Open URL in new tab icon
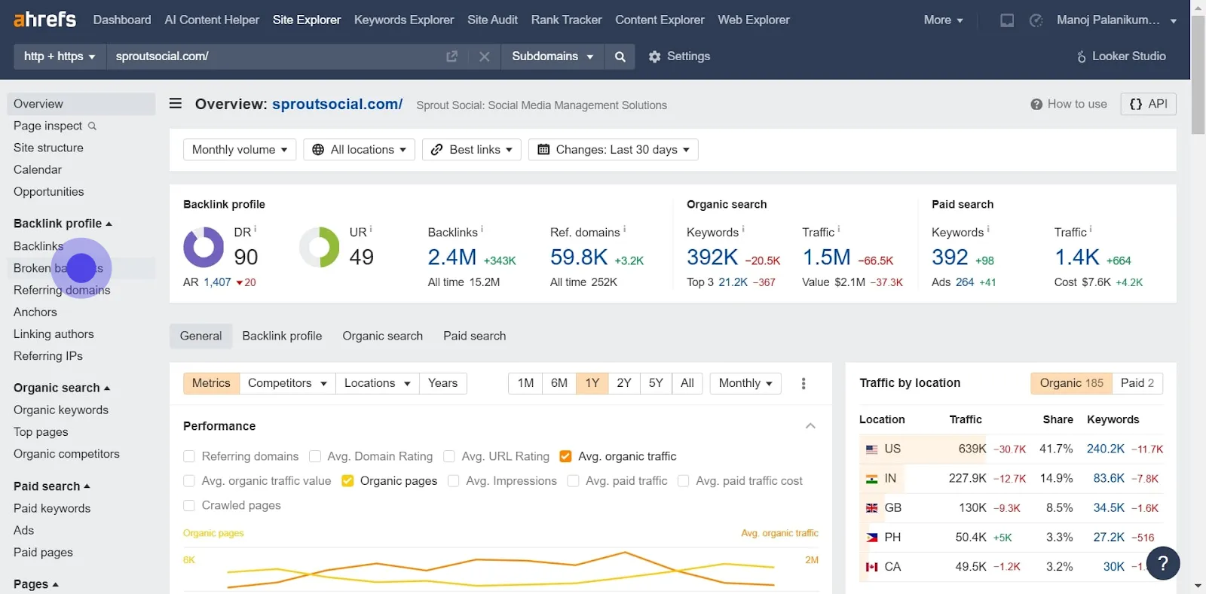This screenshot has height=594, width=1206. point(452,56)
